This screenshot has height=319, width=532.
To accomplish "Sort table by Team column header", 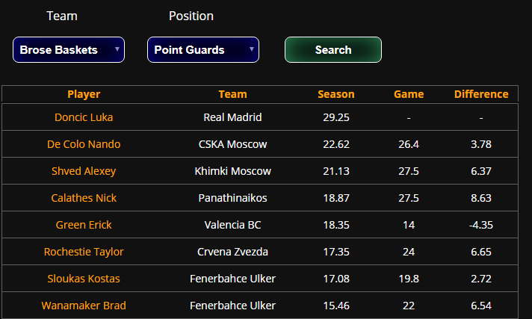I will coord(233,94).
